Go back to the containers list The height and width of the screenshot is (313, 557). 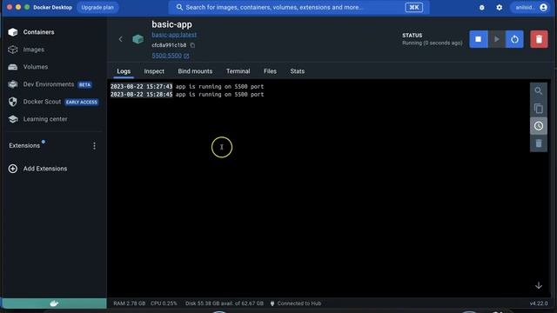120,39
